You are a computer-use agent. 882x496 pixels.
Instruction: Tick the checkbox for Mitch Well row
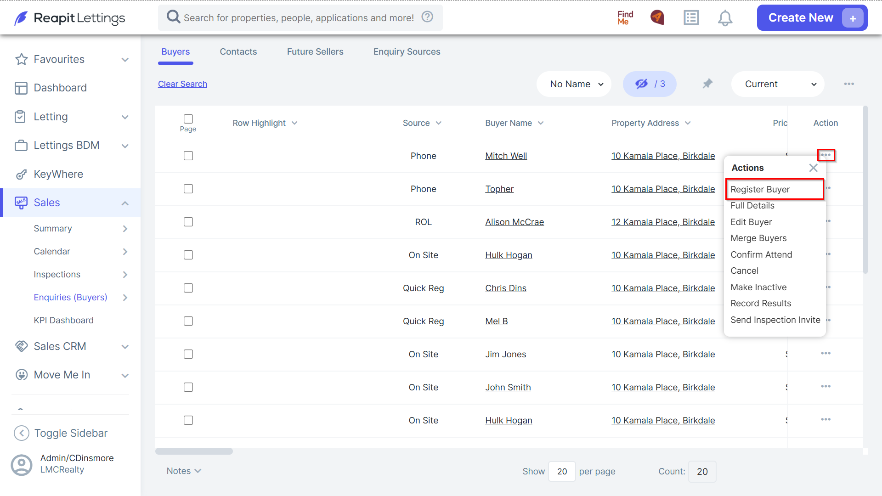coord(188,156)
